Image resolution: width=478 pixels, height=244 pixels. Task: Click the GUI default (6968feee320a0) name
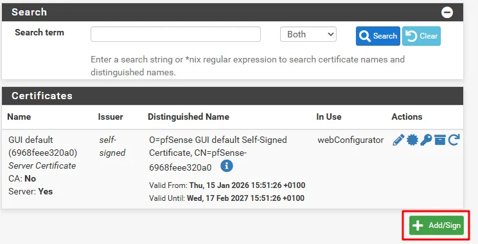click(42, 146)
